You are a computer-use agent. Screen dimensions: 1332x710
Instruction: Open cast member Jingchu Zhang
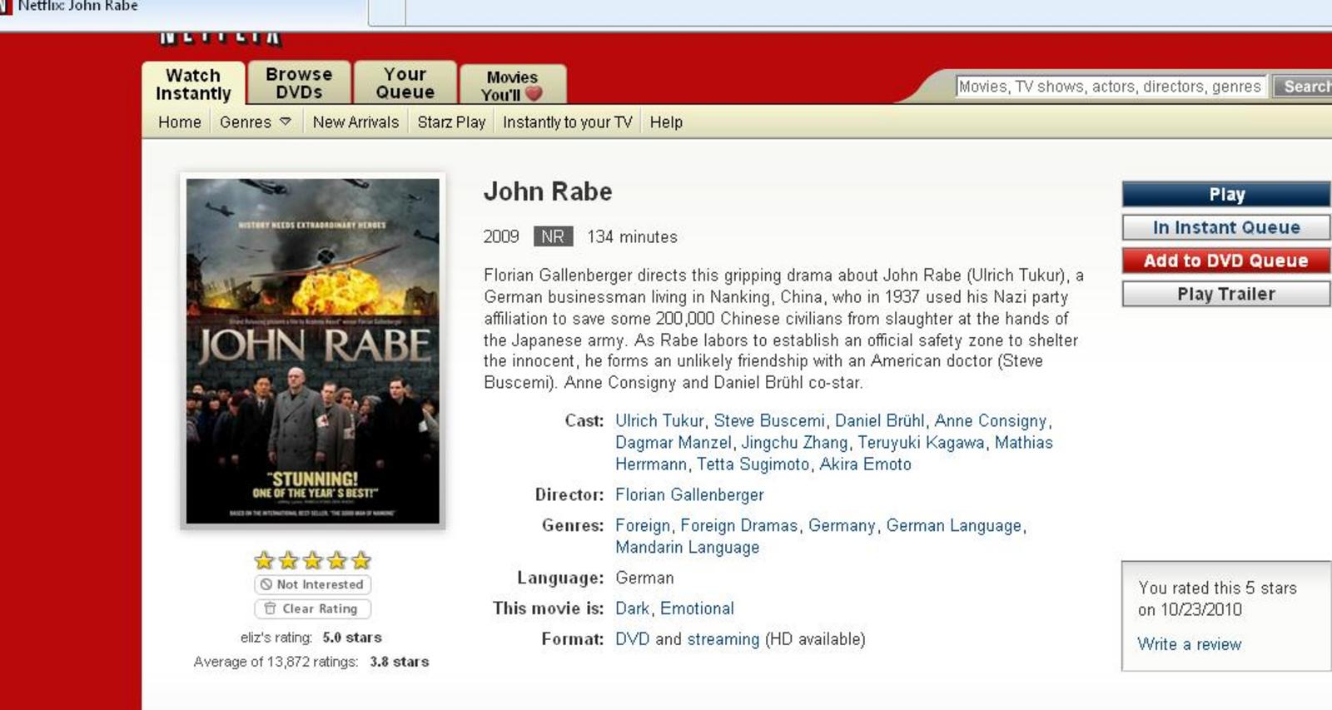[x=794, y=443]
